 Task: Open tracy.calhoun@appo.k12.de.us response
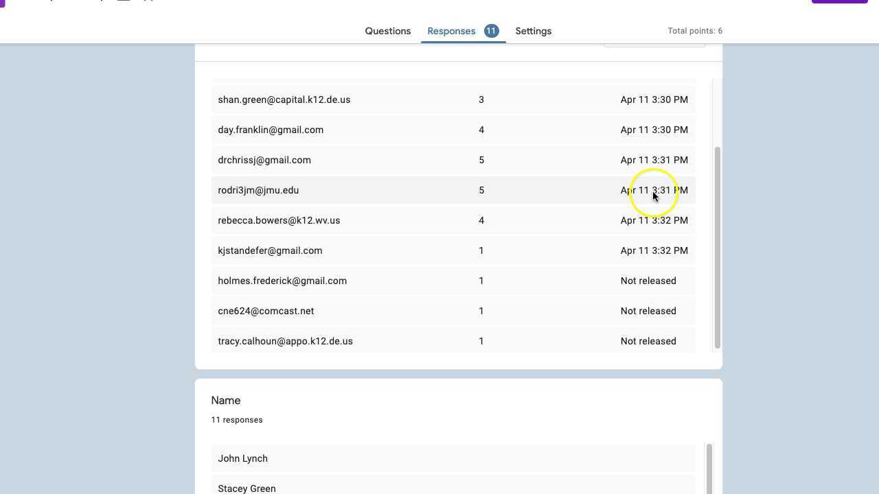click(285, 341)
